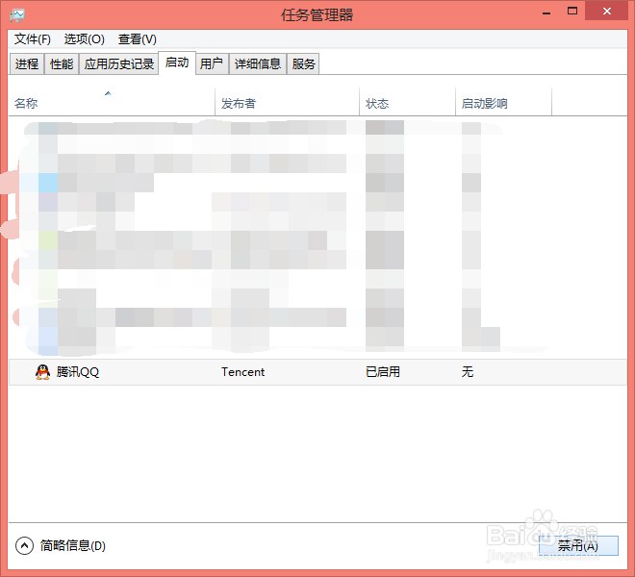Maximize the 任务管理器 window
The image size is (635, 577).
[x=571, y=12]
